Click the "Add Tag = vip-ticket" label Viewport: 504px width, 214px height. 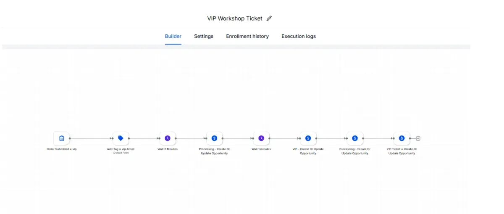tap(121, 149)
